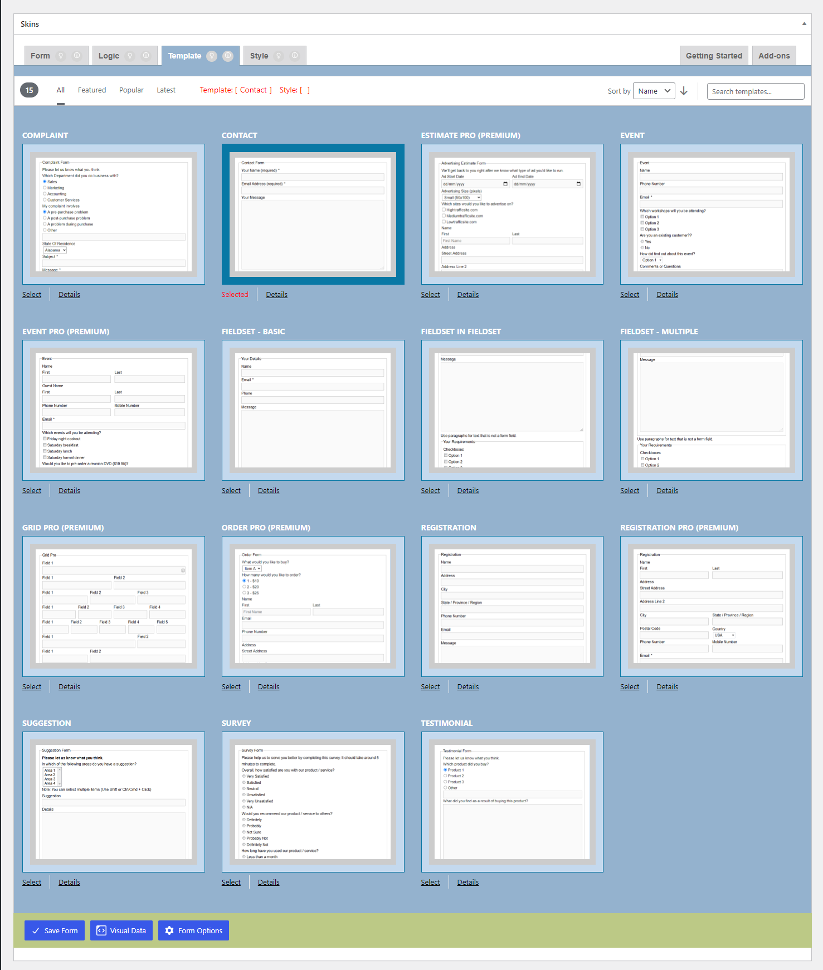This screenshot has height=970, width=823.
Task: Click the info icon on Logic tab
Action: [146, 56]
